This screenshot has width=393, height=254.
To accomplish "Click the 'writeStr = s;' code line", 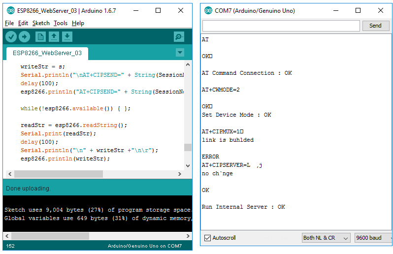I will pos(43,67).
